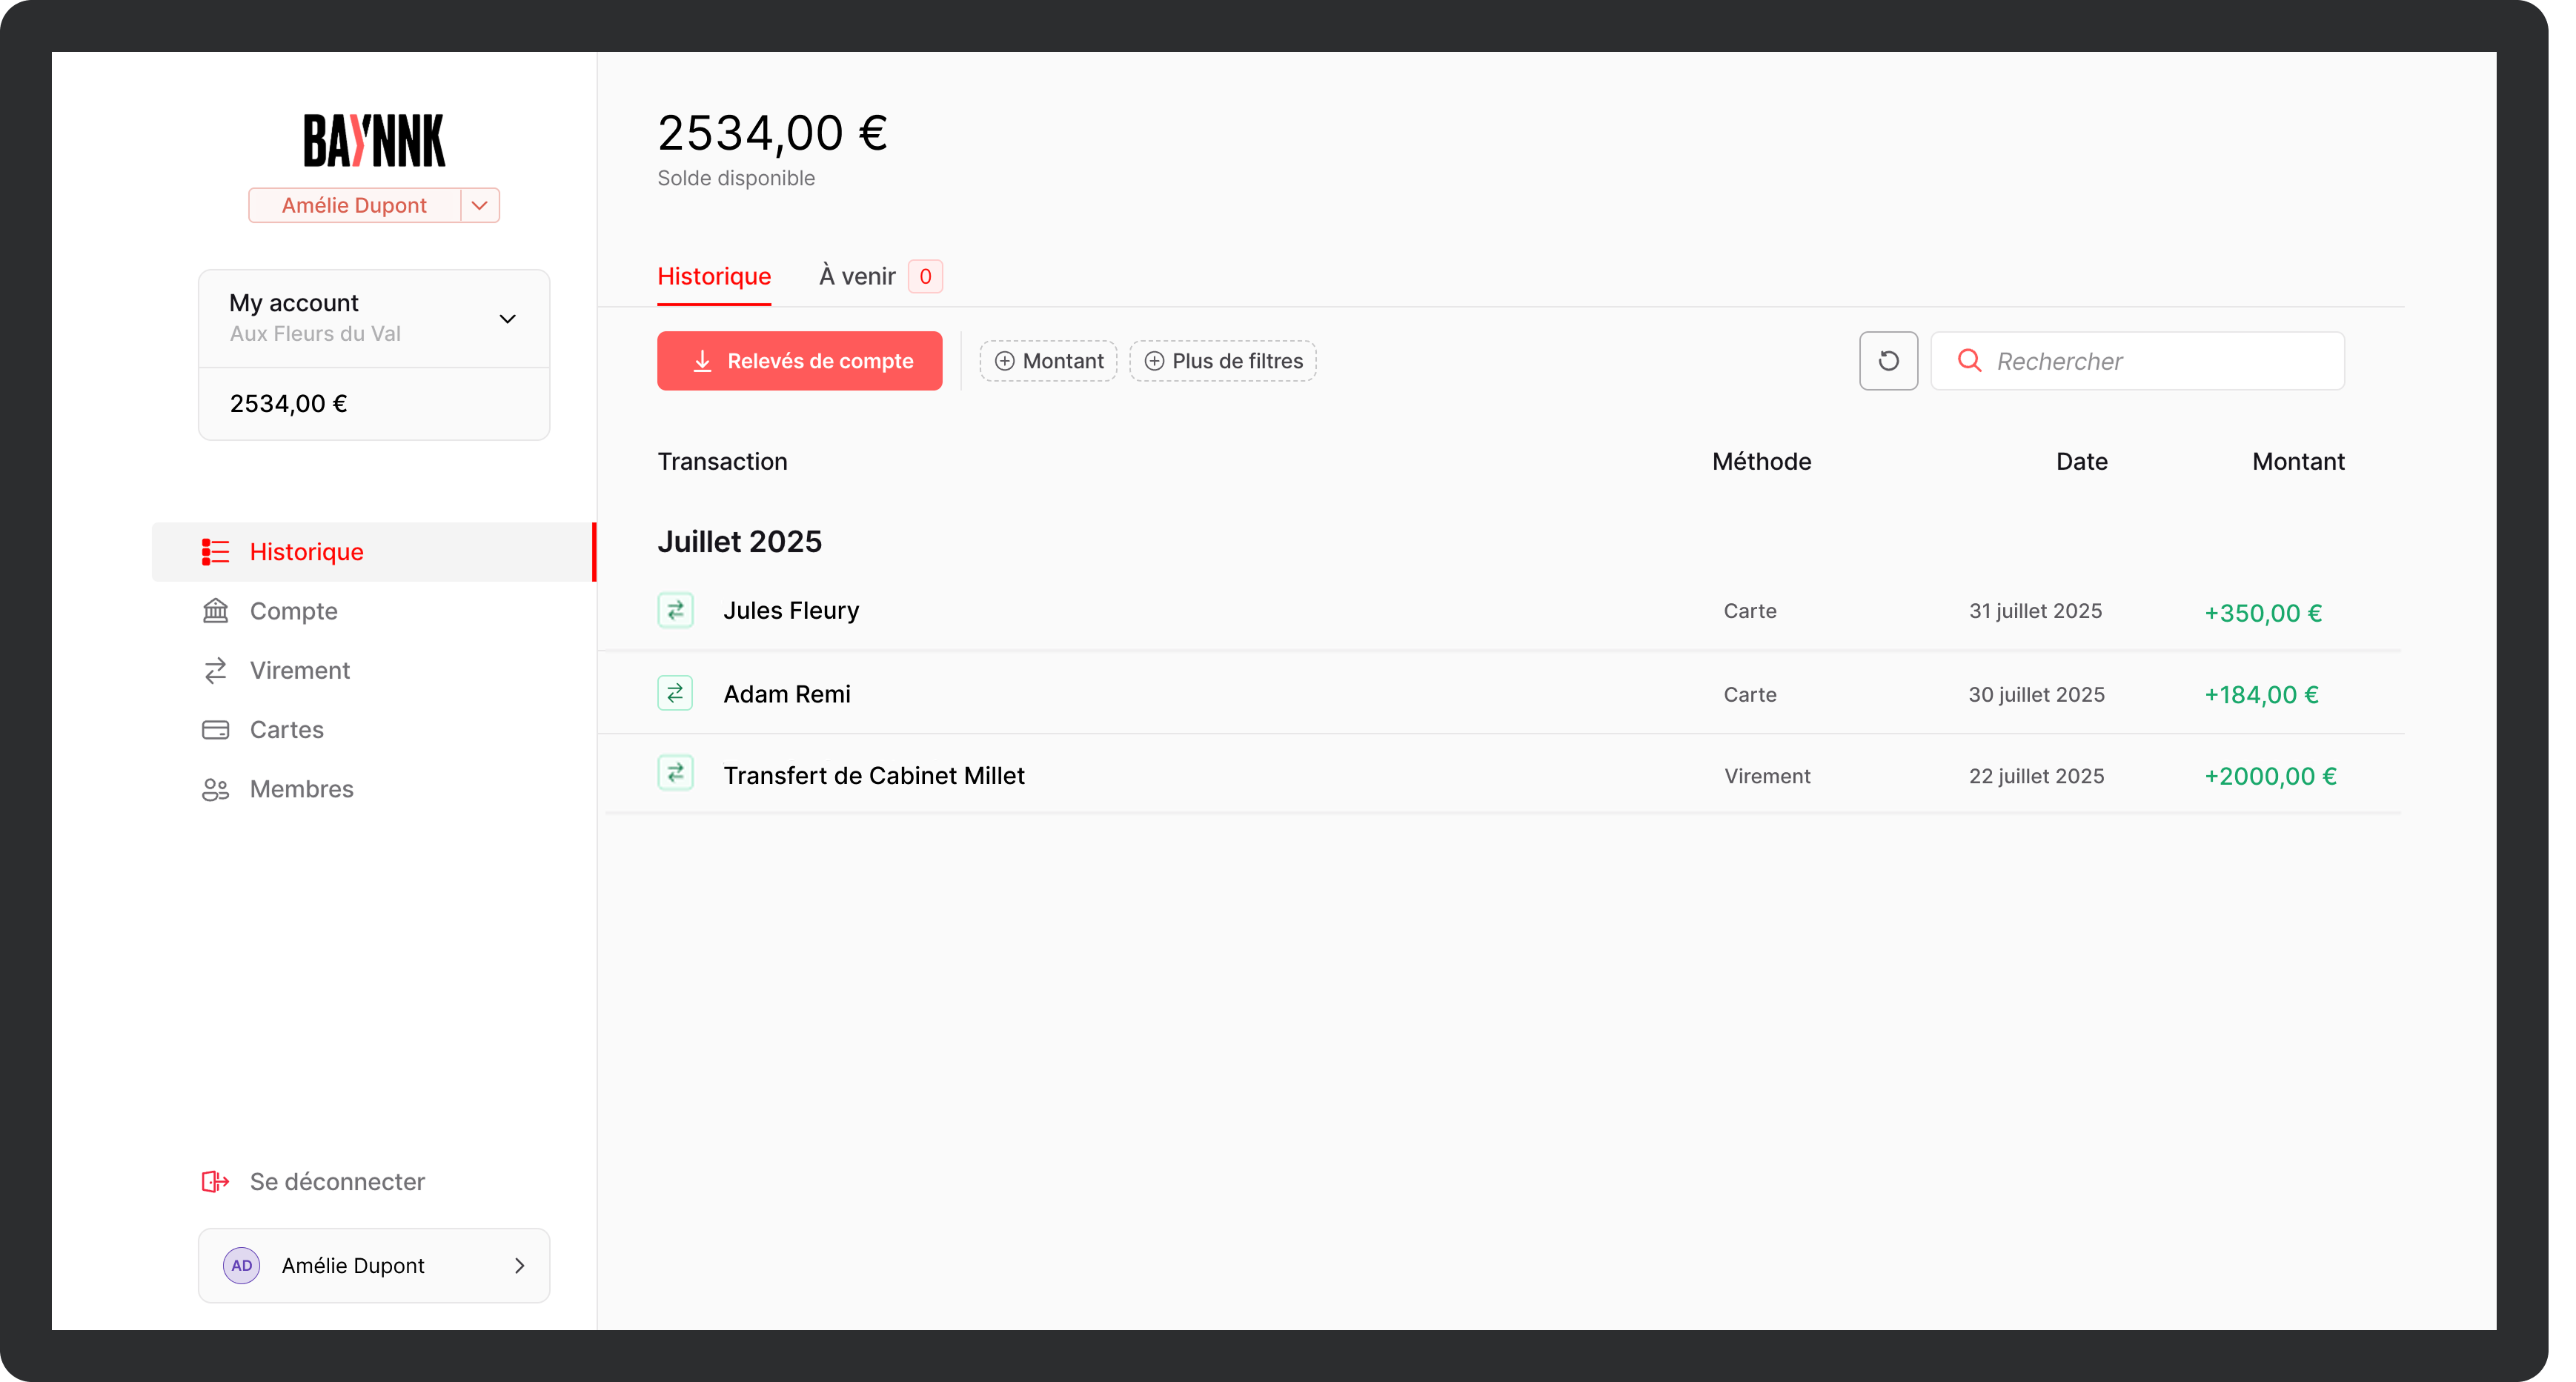Select My account Aux Fleurs du Val
Viewport: 2576px width, 1382px height.
pos(374,318)
